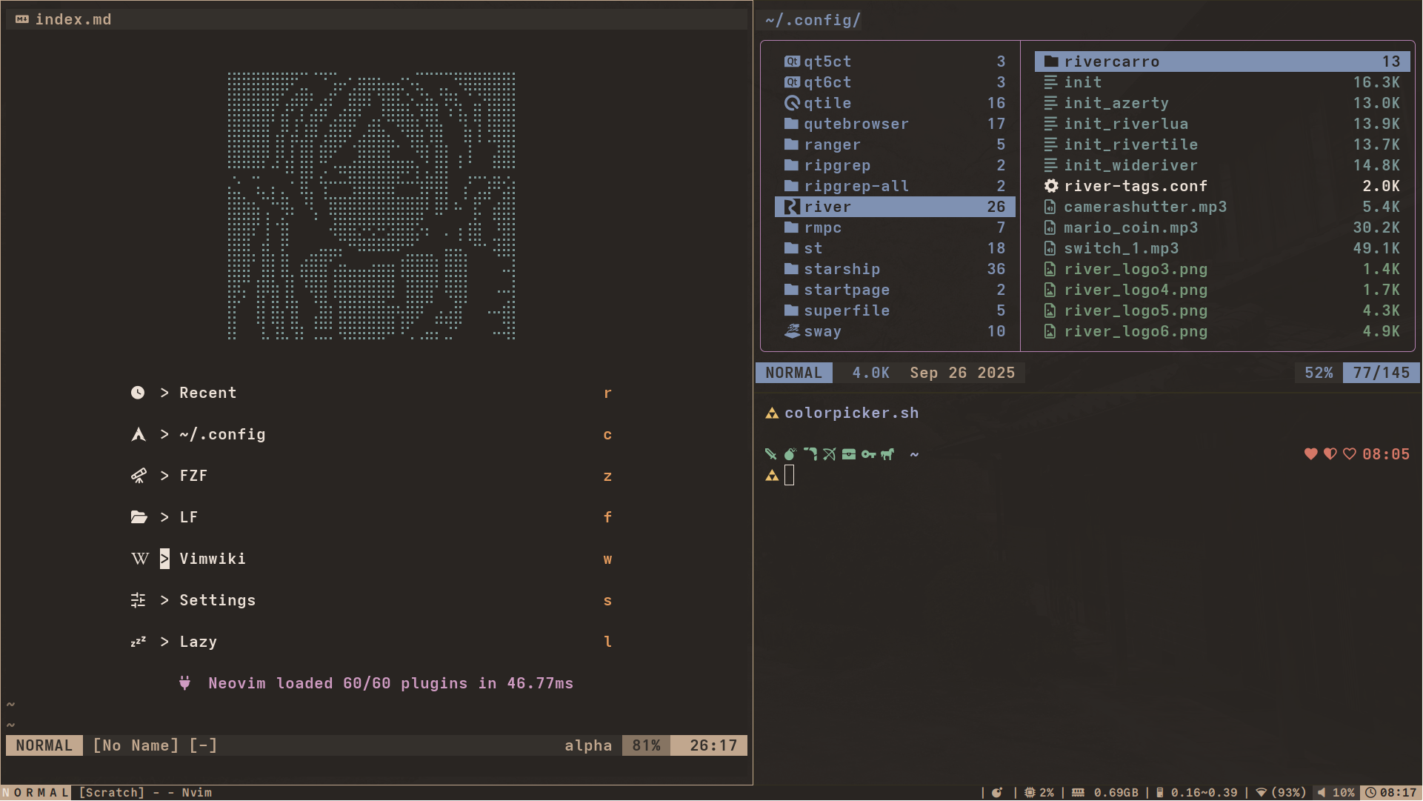The width and height of the screenshot is (1423, 801).
Task: Open the Recent entry in alpha dashboard
Action: (371, 393)
